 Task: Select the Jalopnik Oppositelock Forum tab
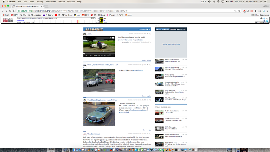(x=27, y=6)
